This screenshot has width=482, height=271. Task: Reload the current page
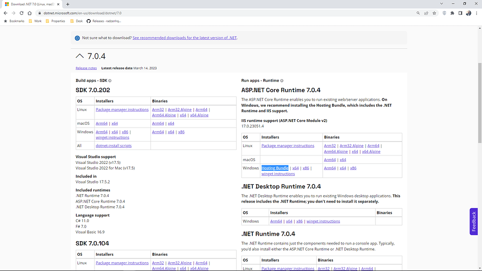(x=22, y=13)
